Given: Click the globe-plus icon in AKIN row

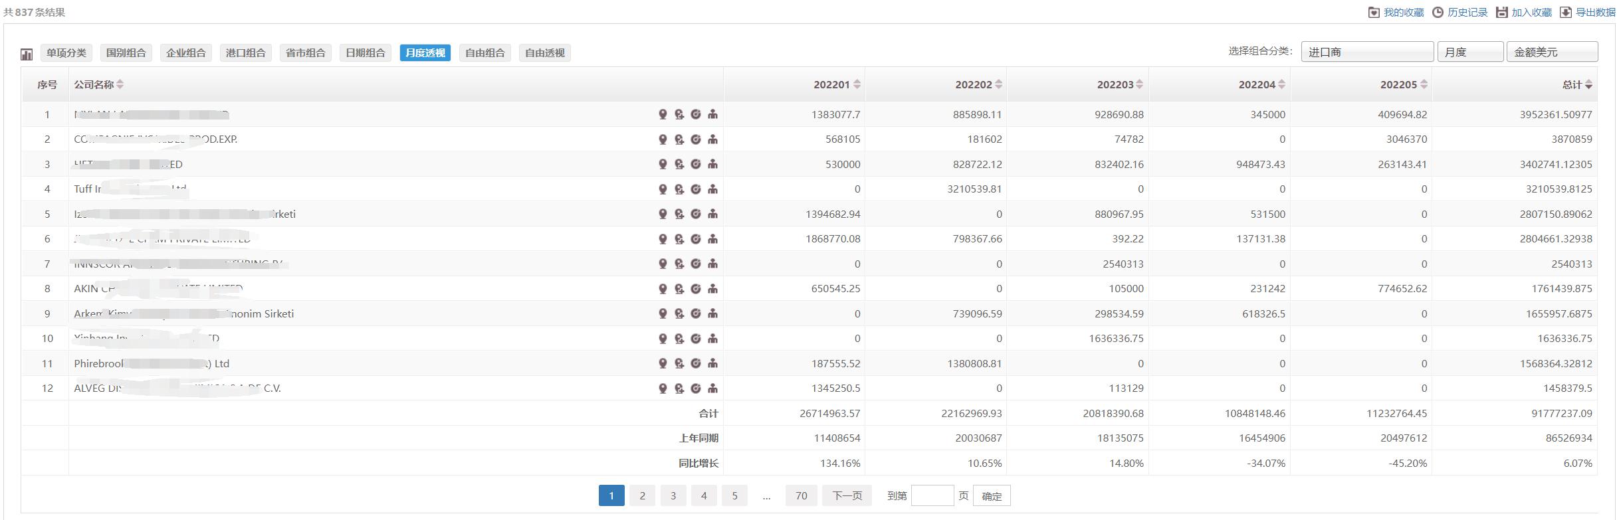Looking at the screenshot, I should pyautogui.click(x=679, y=289).
